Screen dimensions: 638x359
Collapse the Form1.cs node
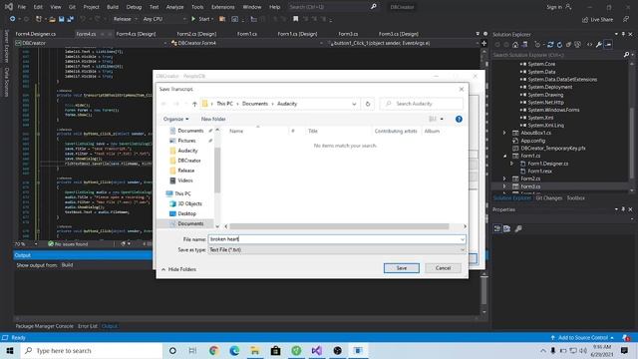tap(504, 156)
